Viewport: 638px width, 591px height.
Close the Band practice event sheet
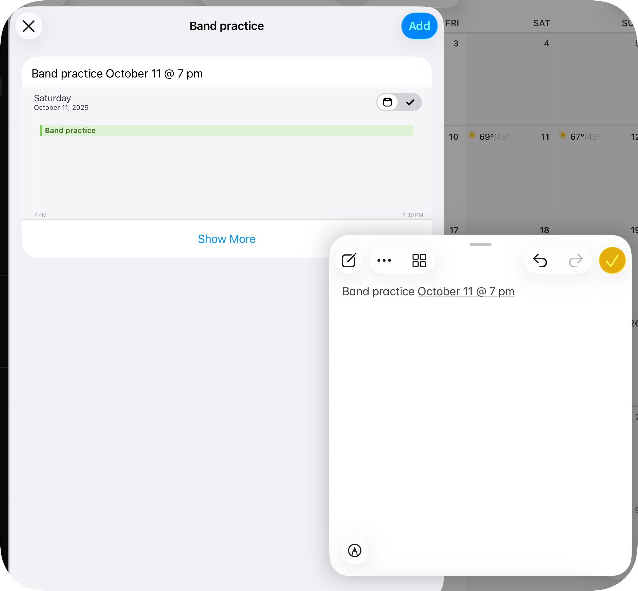[x=29, y=26]
